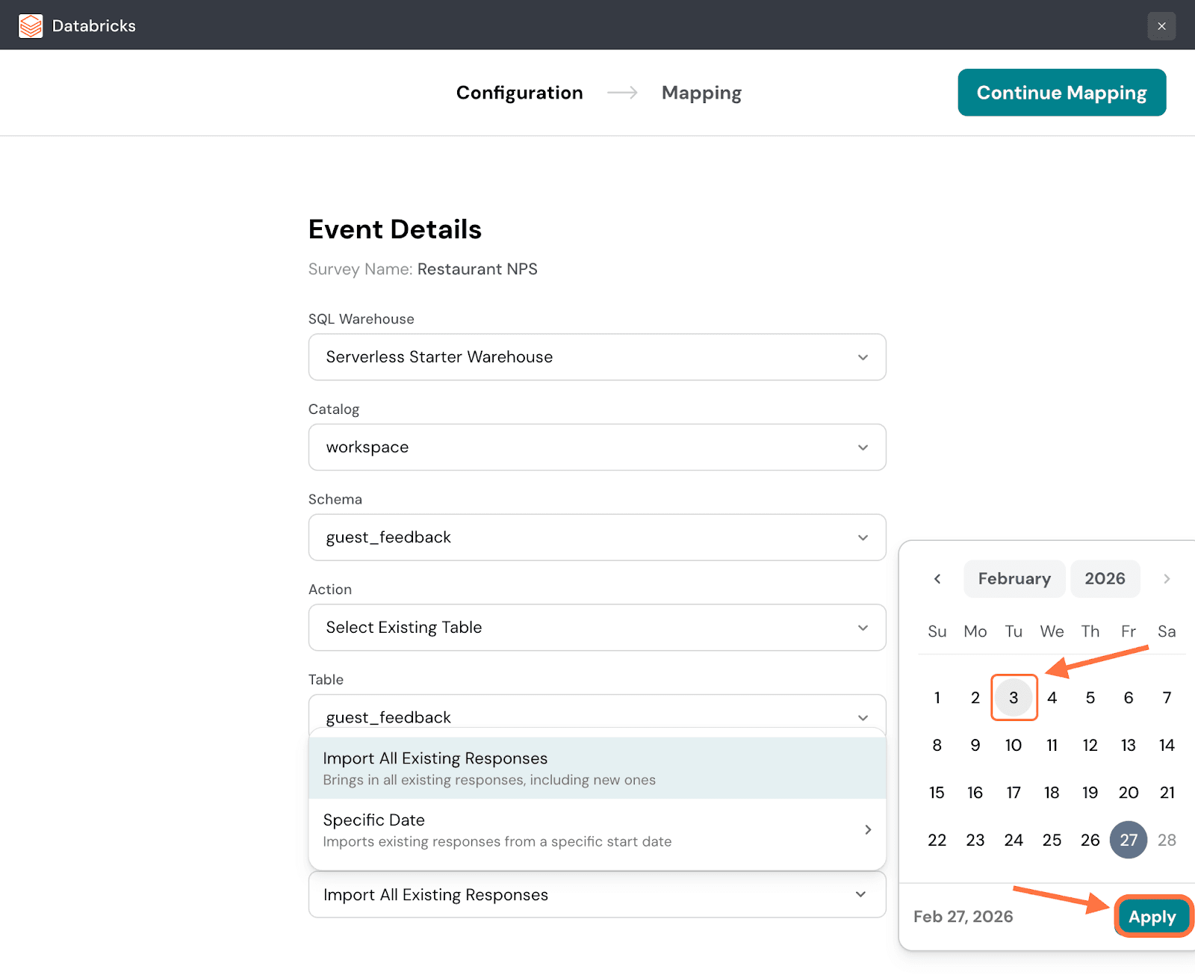Go to previous month in calendar
This screenshot has width=1195, height=975.
[937, 579]
